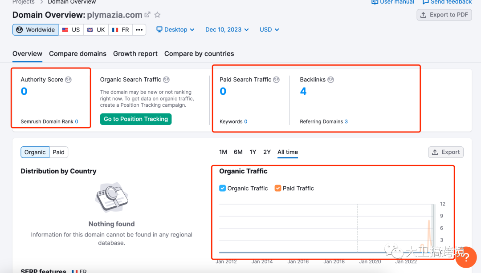Click the Organic Search Traffic globe icon

click(166, 80)
